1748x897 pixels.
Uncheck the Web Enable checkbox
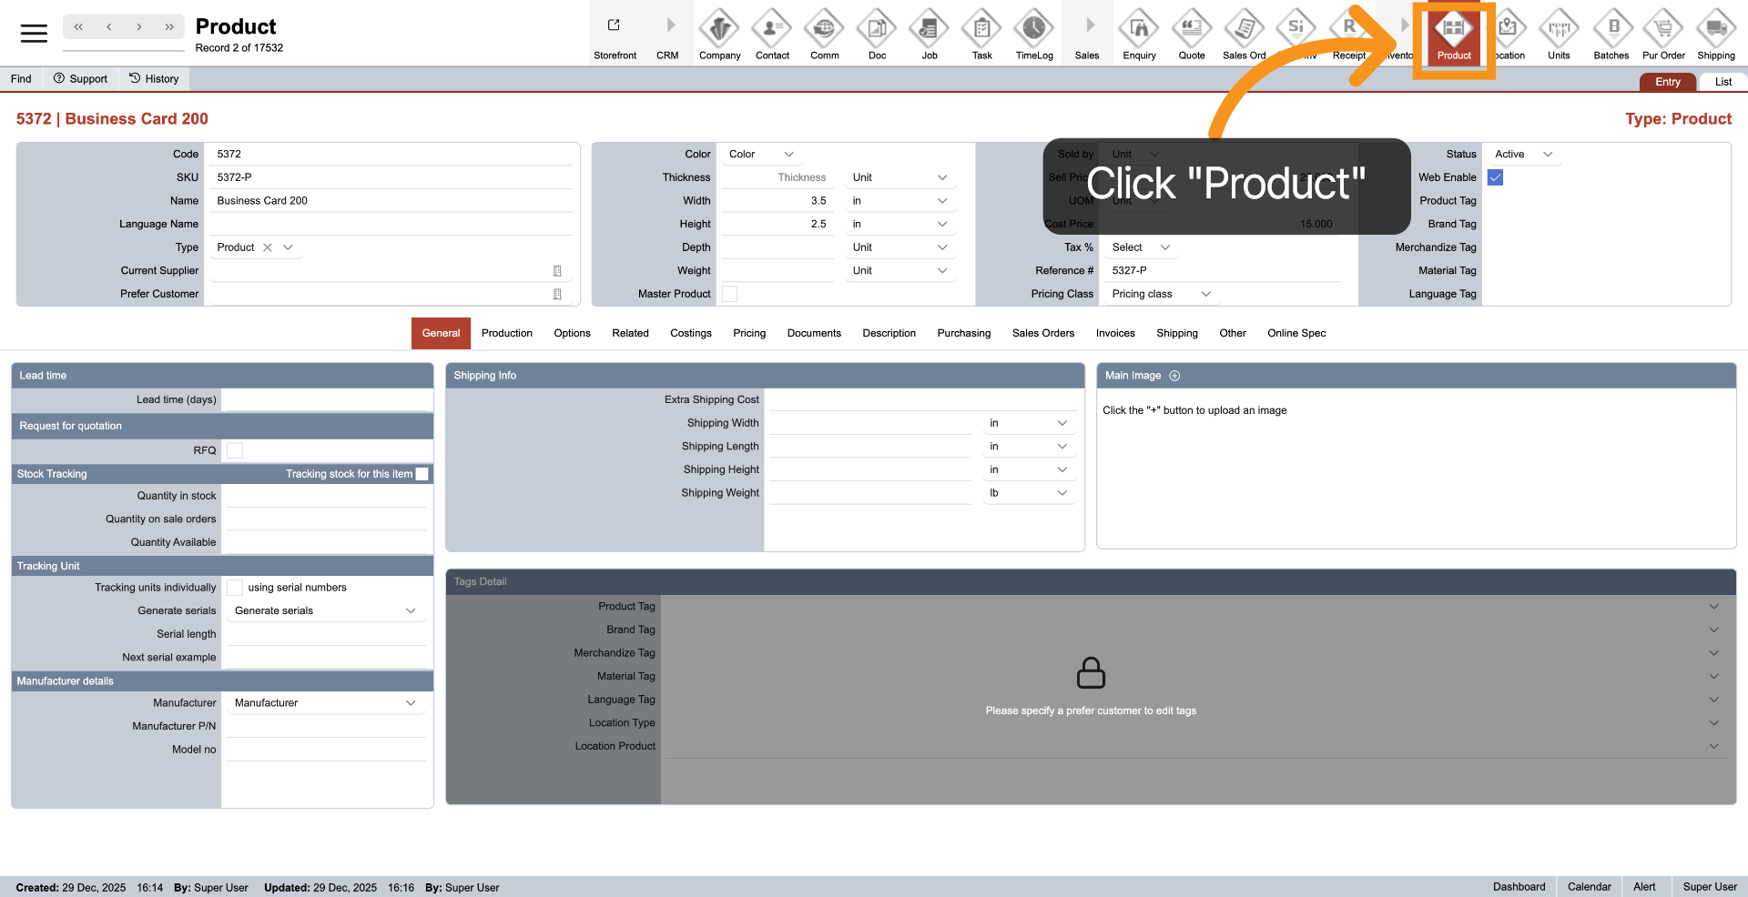(x=1495, y=177)
